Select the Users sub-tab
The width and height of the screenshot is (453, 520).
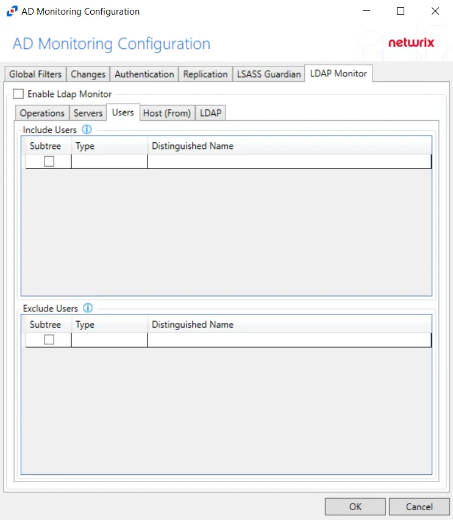click(x=123, y=112)
